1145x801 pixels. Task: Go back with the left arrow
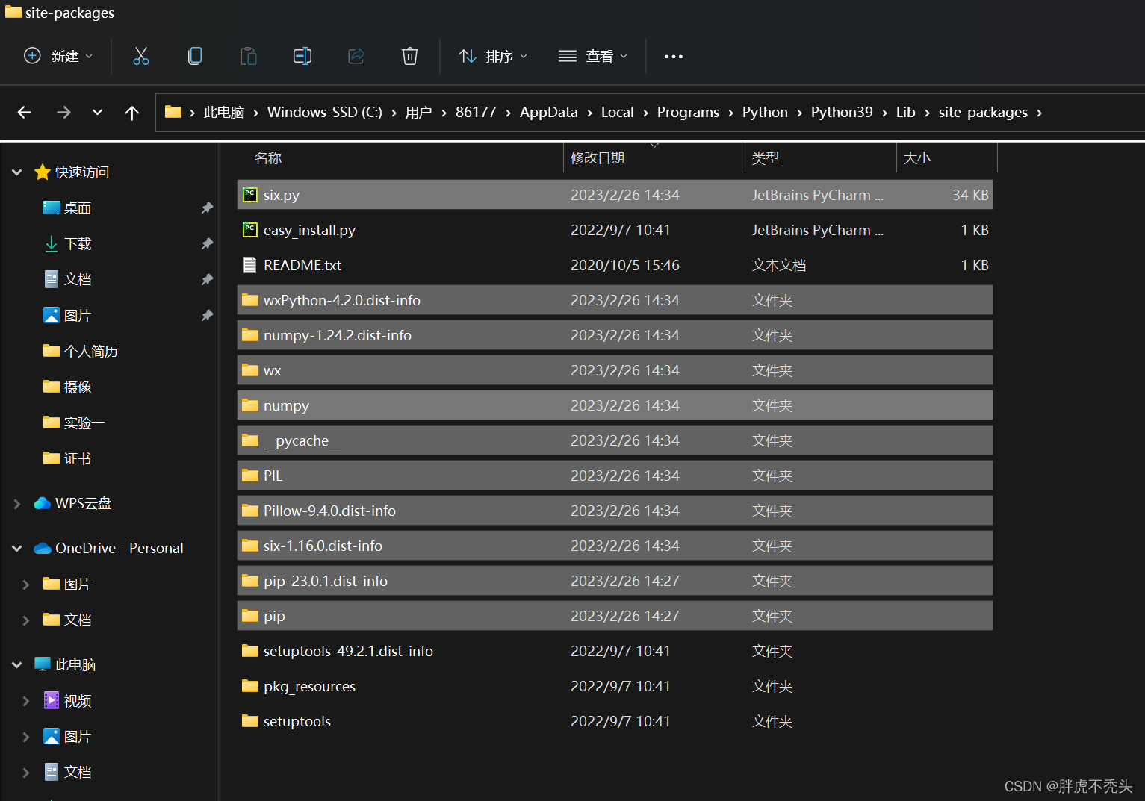[x=25, y=113]
